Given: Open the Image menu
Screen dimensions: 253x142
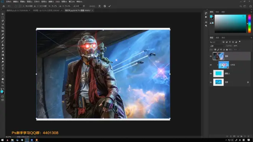Looking at the screenshot, I should 23,2.
